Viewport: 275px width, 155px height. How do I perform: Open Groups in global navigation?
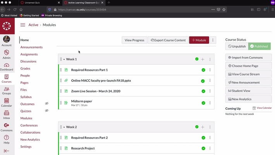coord(7,91)
